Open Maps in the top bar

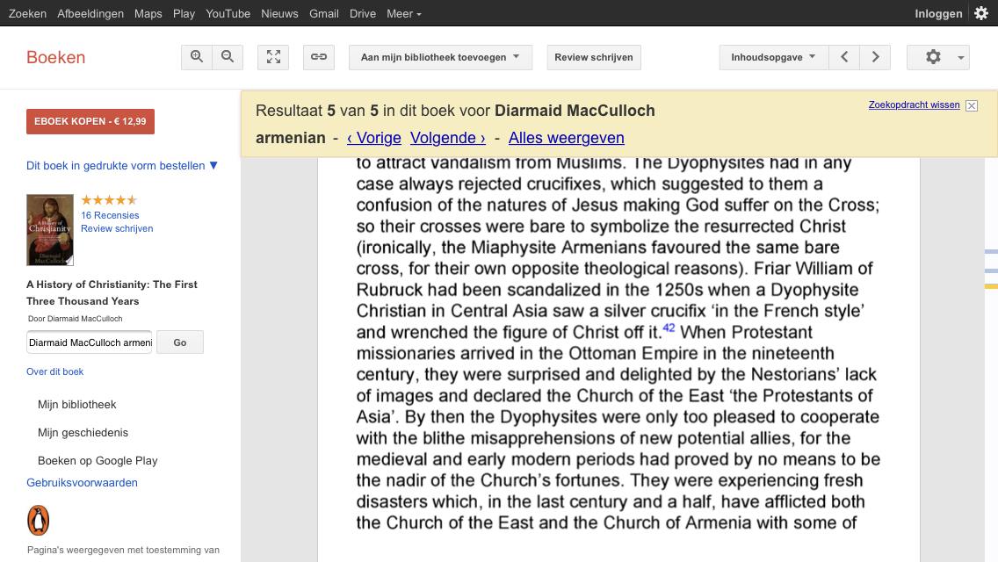point(148,13)
